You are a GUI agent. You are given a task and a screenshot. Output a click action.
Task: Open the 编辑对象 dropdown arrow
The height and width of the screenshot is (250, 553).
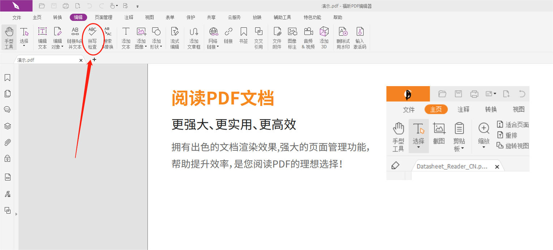[x=62, y=46]
